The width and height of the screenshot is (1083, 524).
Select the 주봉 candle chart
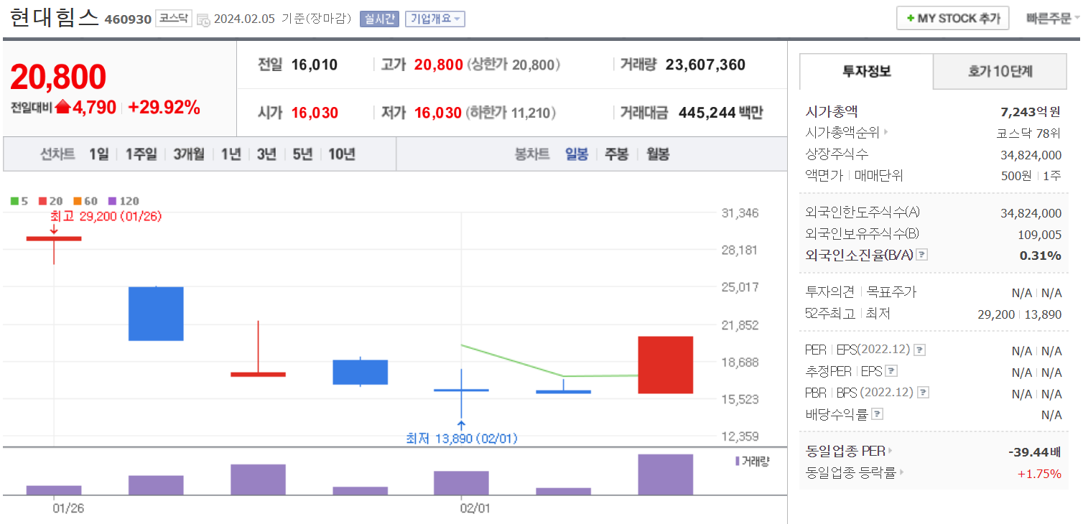coord(616,154)
